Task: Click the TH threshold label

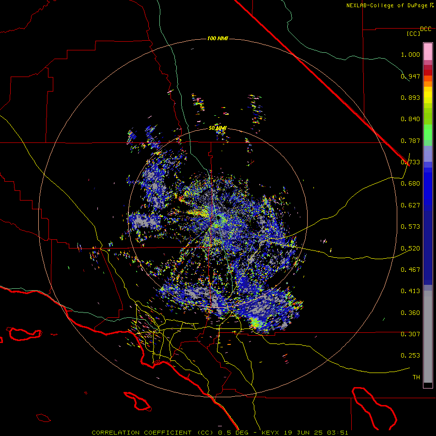Action: (x=416, y=377)
